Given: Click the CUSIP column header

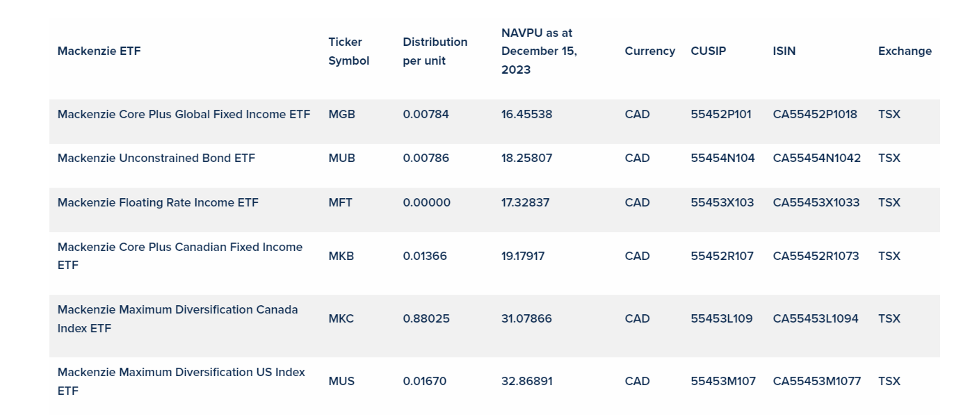Looking at the screenshot, I should (708, 51).
